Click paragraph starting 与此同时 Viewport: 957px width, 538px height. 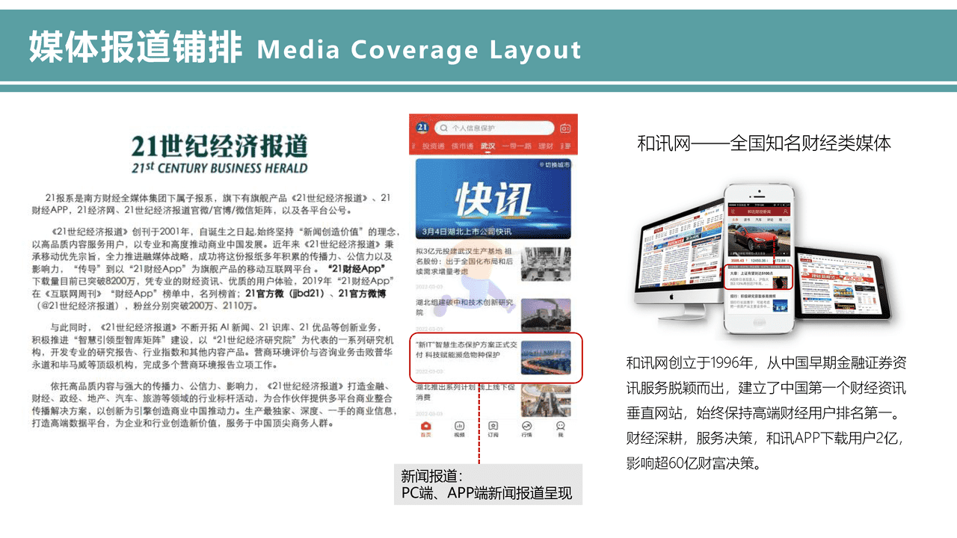point(212,346)
